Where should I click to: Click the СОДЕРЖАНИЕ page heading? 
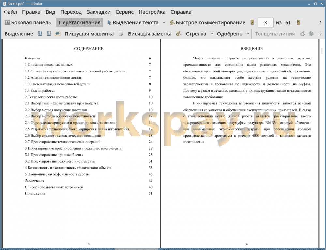[89, 49]
